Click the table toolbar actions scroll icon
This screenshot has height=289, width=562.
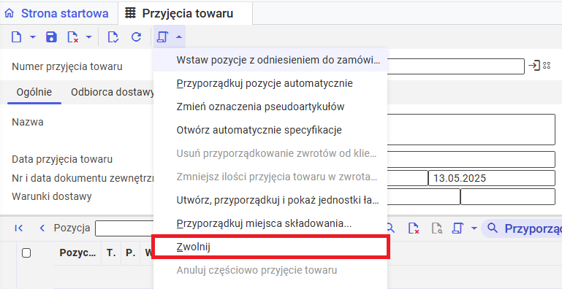[458, 228]
